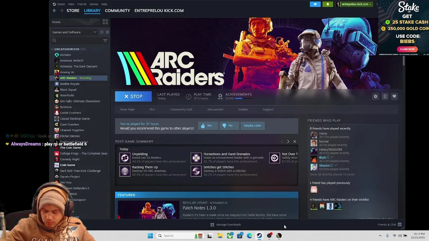Open Discussions link
Screen dimensions: 429x241
(x=215, y=109)
